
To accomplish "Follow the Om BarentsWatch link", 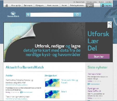I will pos(79,2).
